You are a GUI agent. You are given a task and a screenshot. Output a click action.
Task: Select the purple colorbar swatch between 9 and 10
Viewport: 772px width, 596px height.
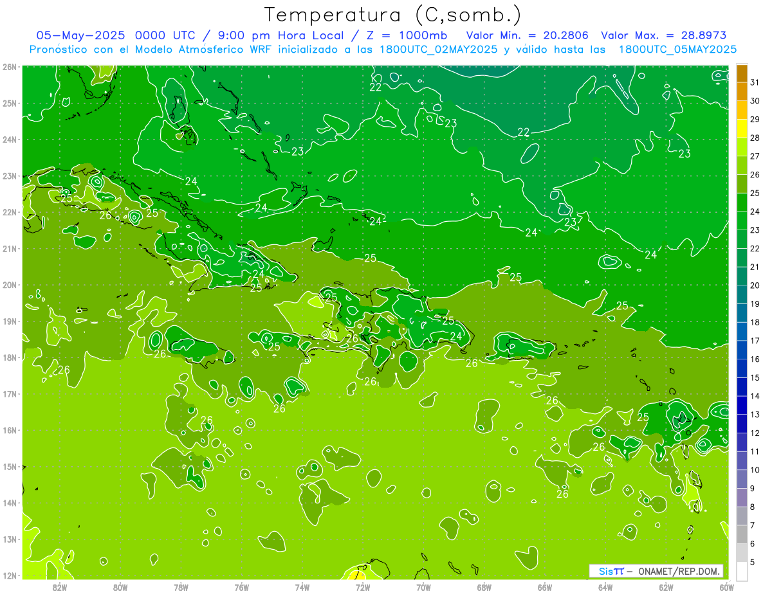(x=742, y=479)
